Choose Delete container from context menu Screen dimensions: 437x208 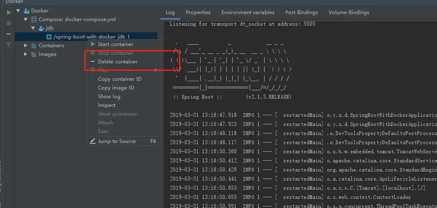click(x=124, y=61)
